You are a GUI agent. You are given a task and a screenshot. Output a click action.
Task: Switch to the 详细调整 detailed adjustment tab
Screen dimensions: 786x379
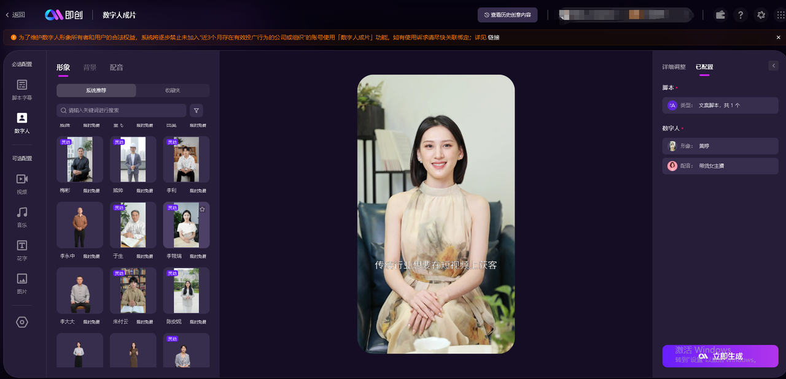click(674, 67)
